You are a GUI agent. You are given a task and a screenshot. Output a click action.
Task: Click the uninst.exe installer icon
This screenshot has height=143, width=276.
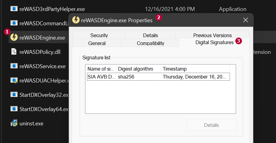[x=14, y=123]
